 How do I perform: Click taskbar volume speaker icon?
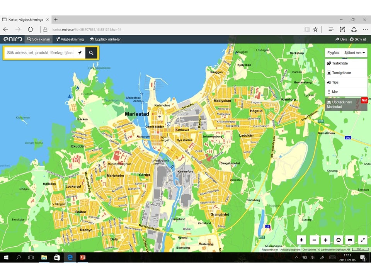[313, 258]
